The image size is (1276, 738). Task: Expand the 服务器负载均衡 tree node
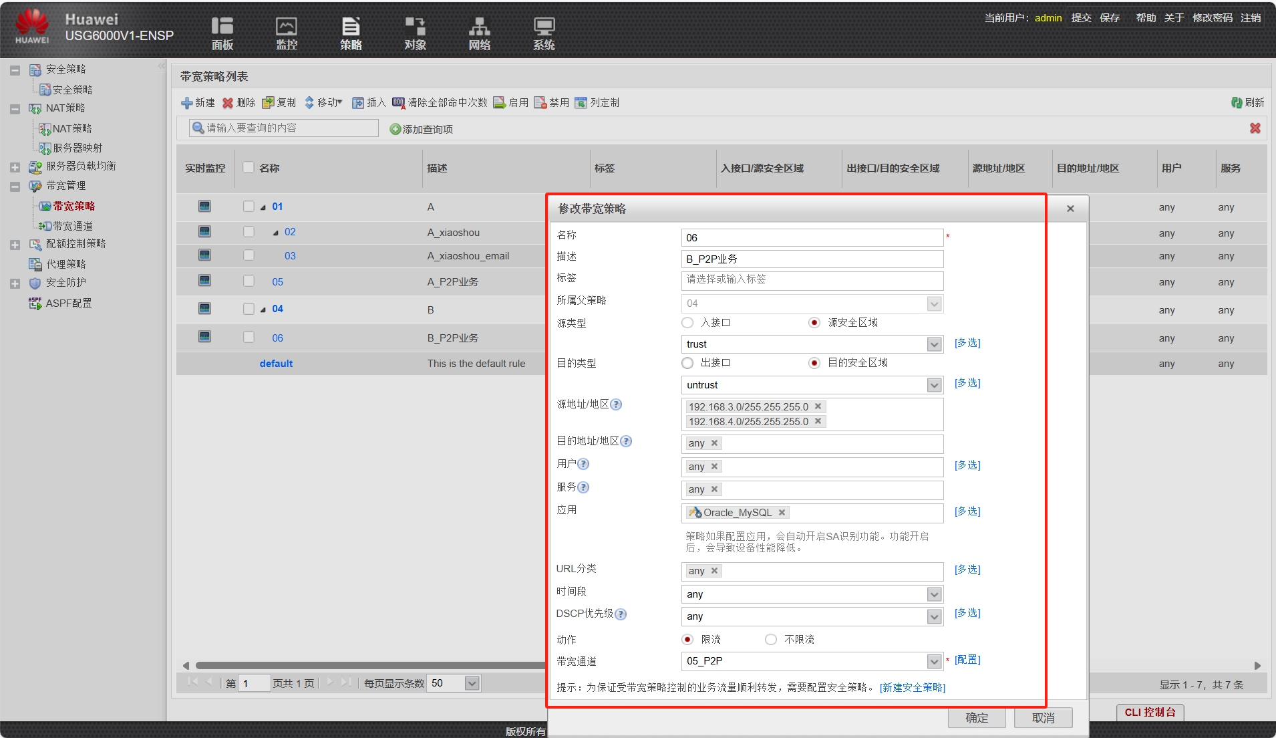coord(15,167)
